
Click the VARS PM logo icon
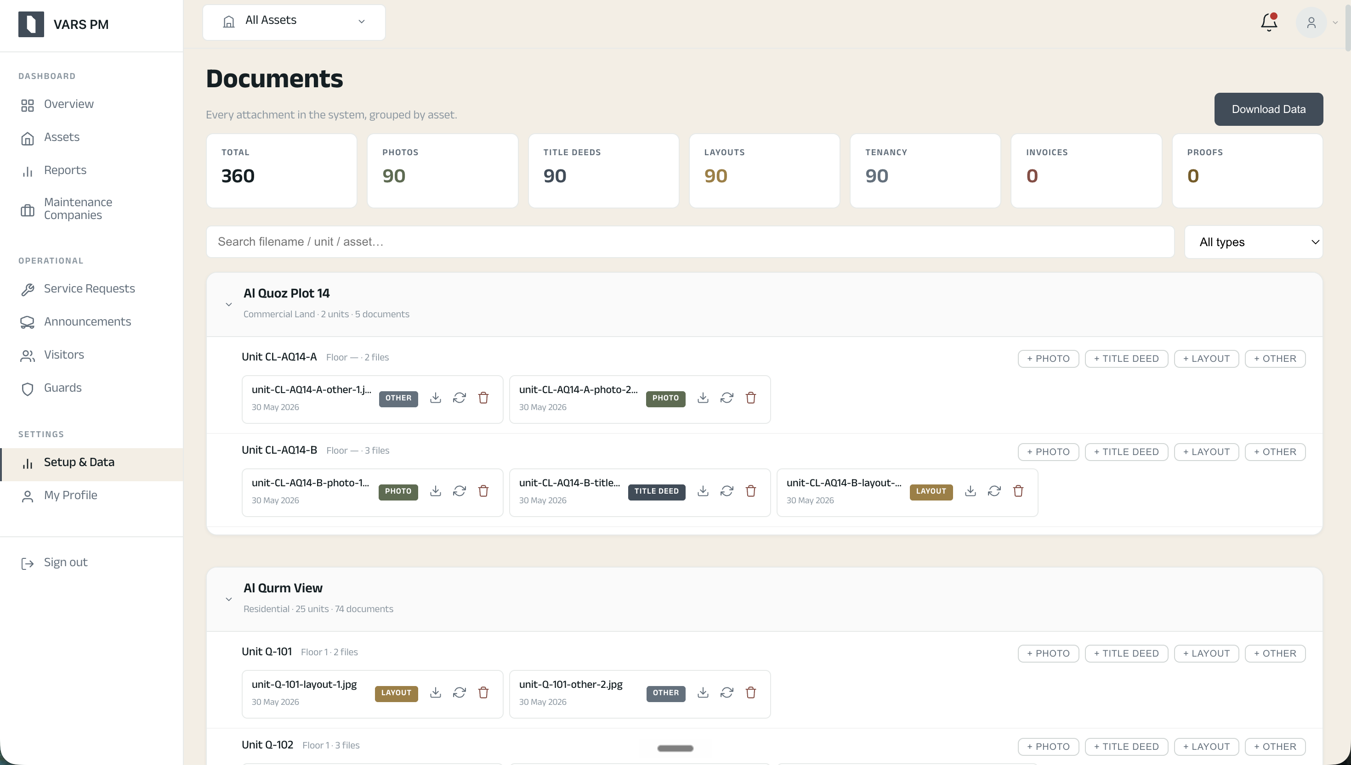(x=31, y=24)
